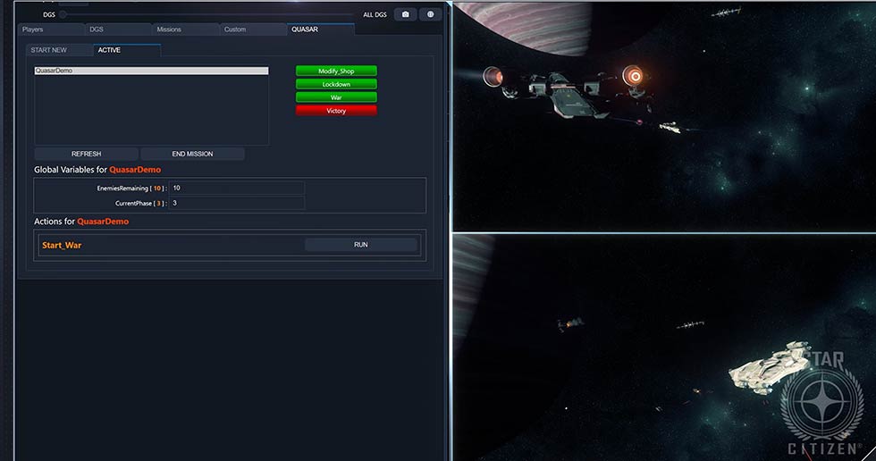Click the bottom spaceship viewport
The width and height of the screenshot is (876, 461).
click(x=663, y=348)
